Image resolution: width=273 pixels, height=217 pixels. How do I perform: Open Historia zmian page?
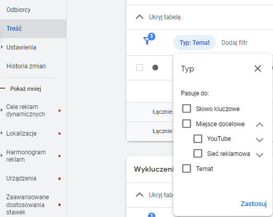tap(26, 66)
